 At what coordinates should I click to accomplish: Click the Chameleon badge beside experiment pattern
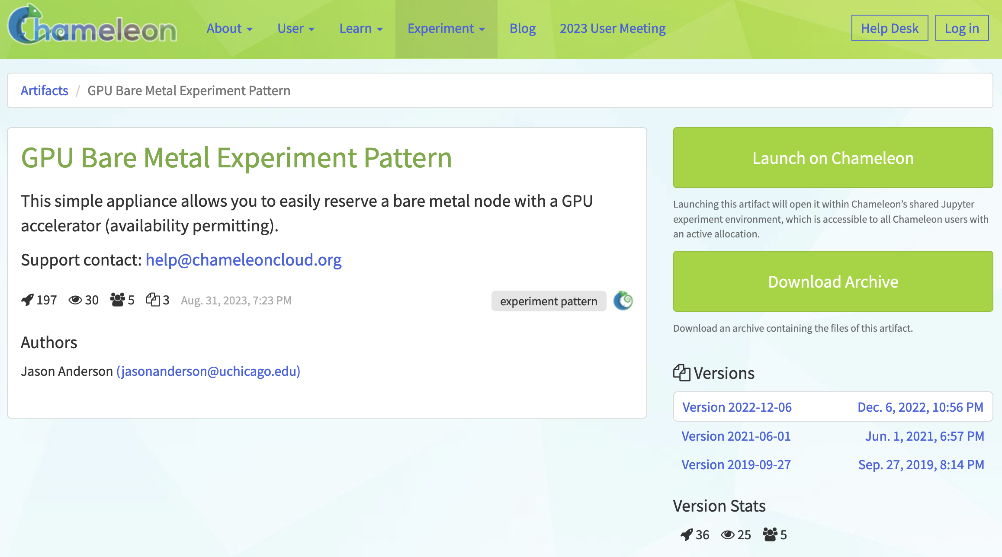623,301
